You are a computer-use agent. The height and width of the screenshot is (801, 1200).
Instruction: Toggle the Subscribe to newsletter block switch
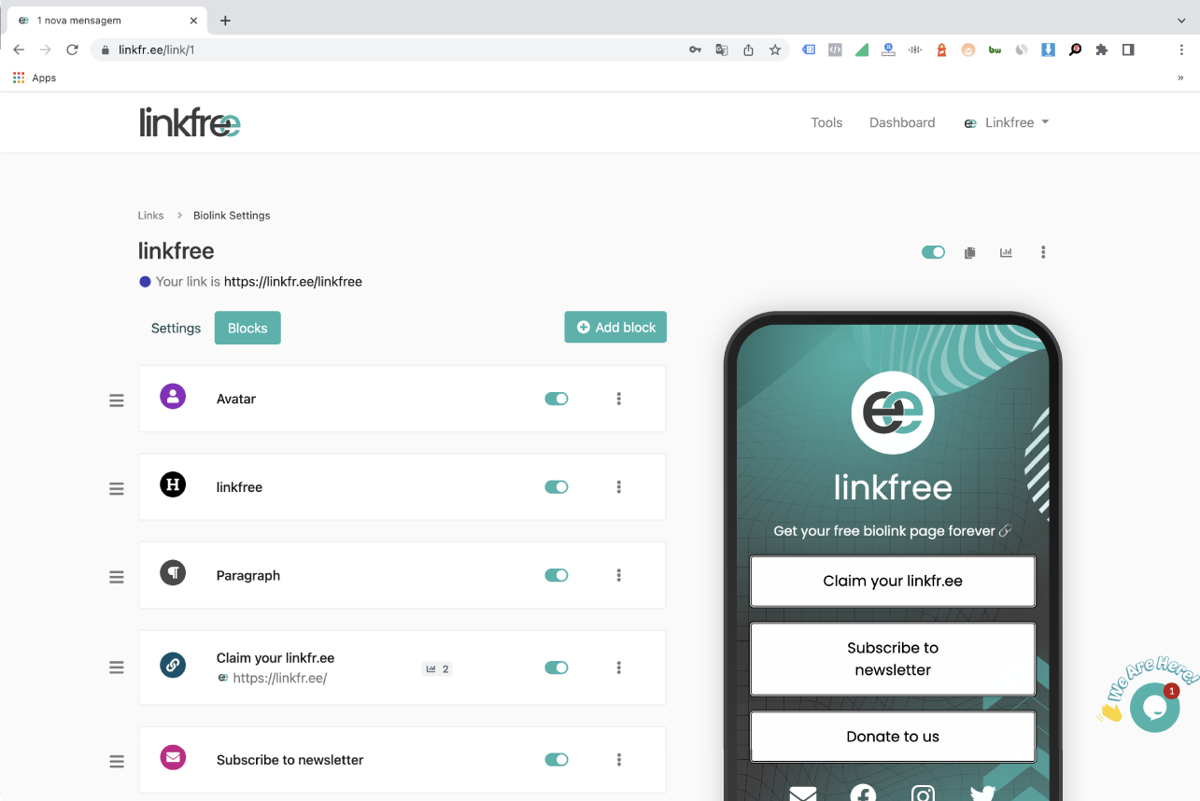point(557,760)
